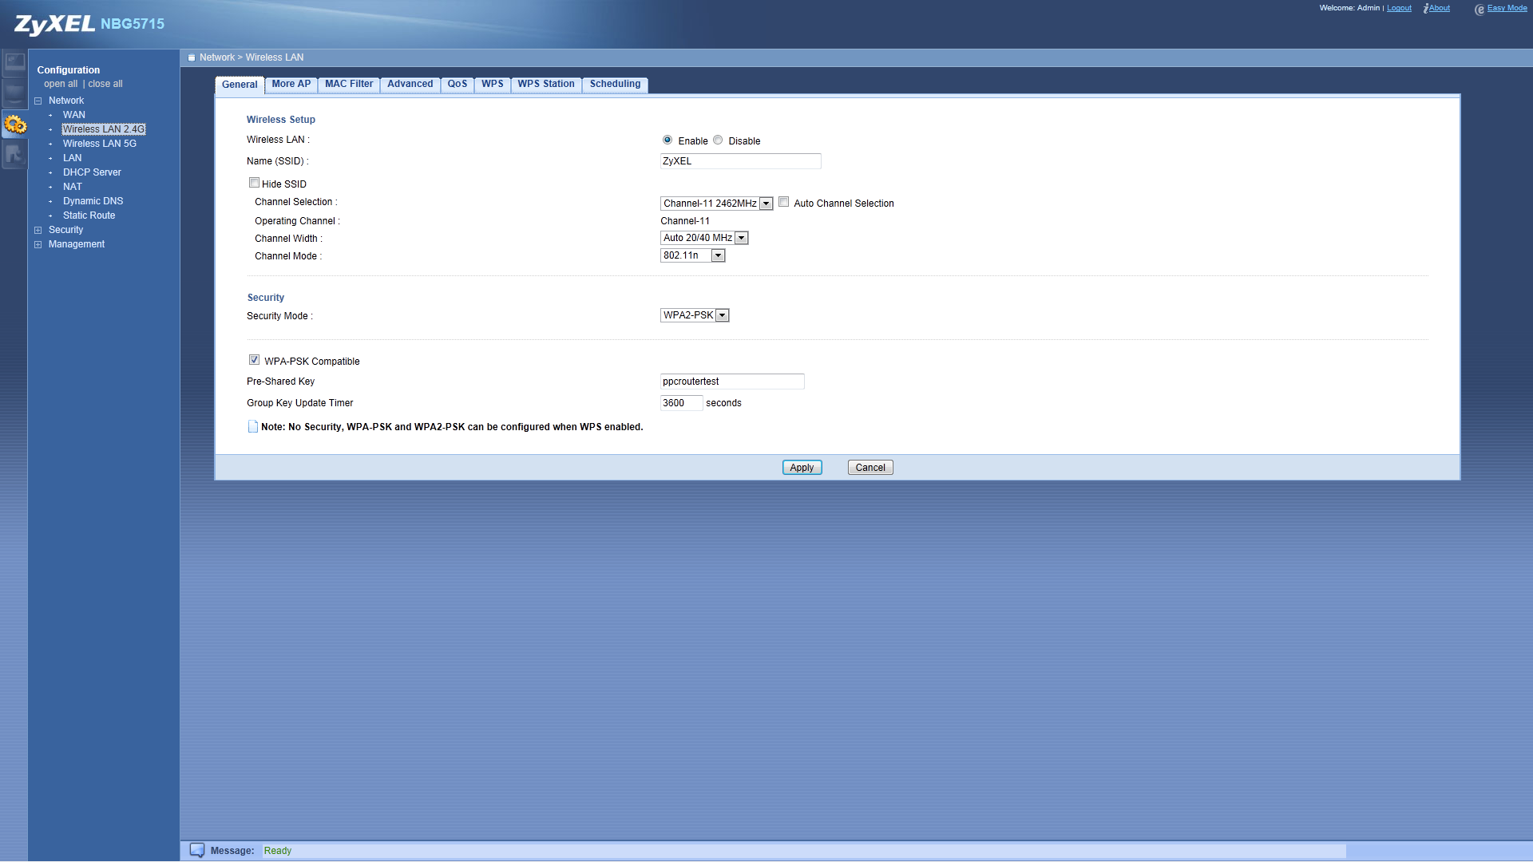Open the Advanced tab
The width and height of the screenshot is (1533, 862).
(410, 84)
